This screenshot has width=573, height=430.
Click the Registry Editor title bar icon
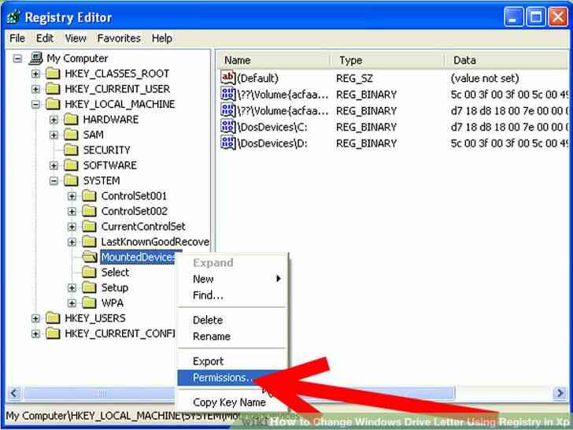click(13, 17)
